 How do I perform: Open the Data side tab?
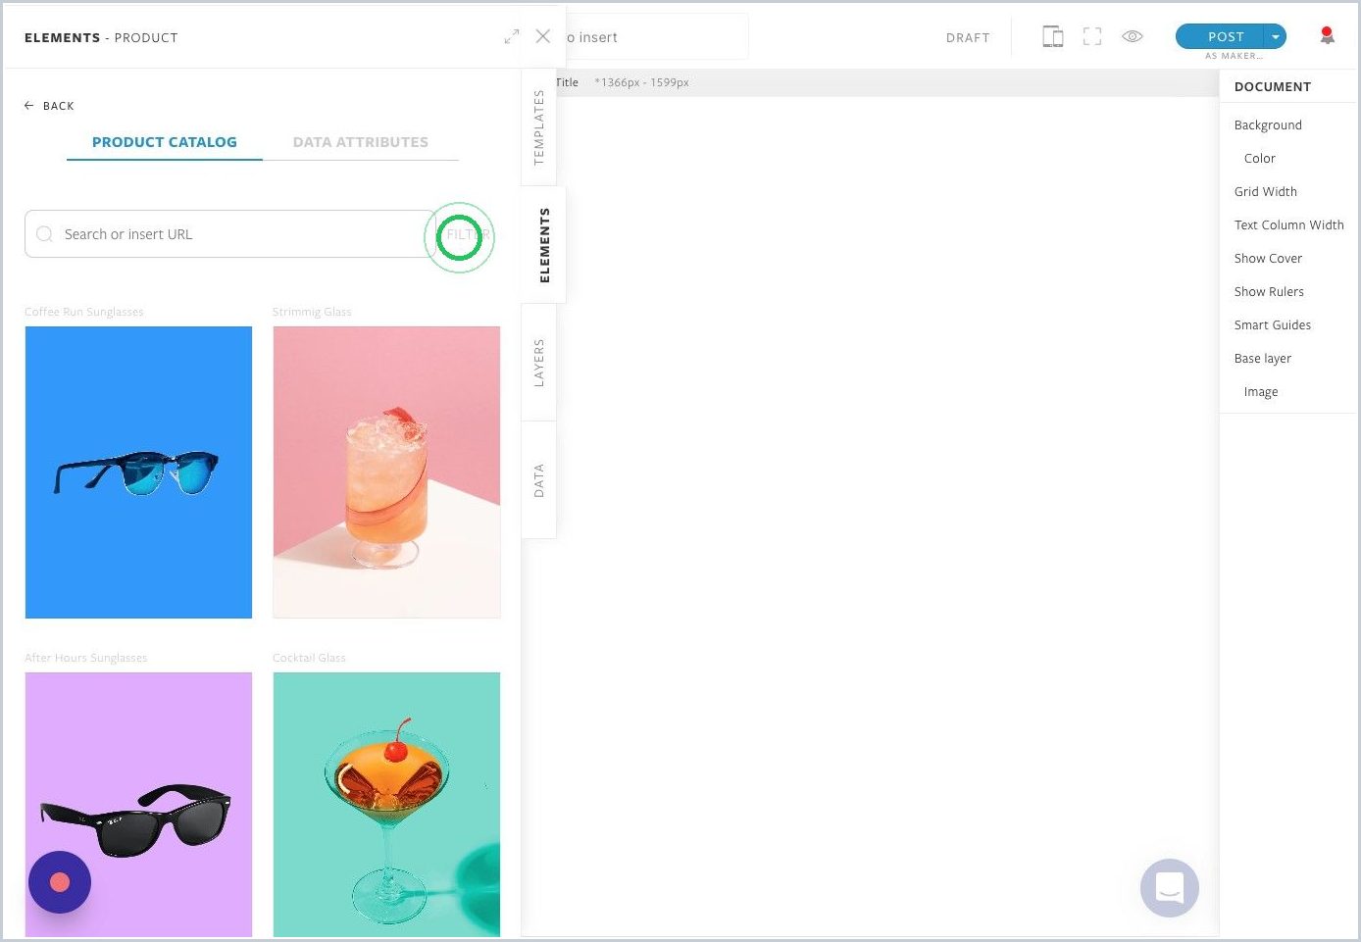point(538,480)
